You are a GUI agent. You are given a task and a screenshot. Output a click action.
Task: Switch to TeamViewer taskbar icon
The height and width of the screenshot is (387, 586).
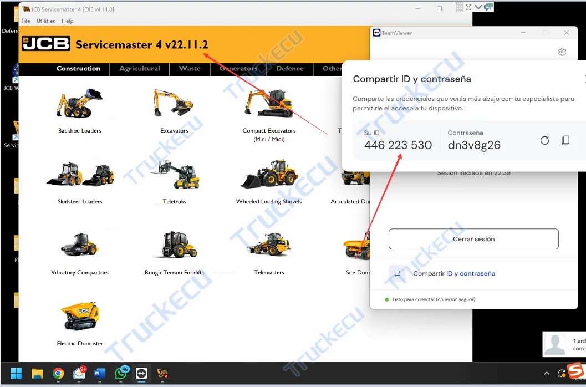pyautogui.click(x=141, y=373)
